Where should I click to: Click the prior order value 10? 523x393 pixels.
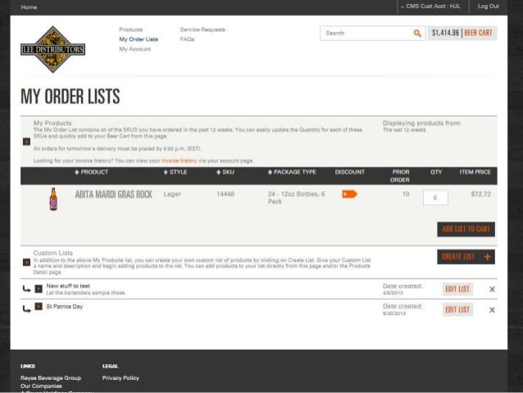click(x=406, y=194)
